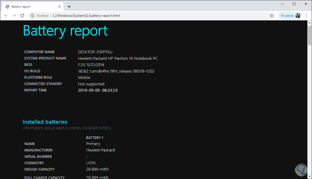Click the site info icon beside Archivo
Image resolution: width=312 pixels, height=179 pixels.
[x=32, y=16]
